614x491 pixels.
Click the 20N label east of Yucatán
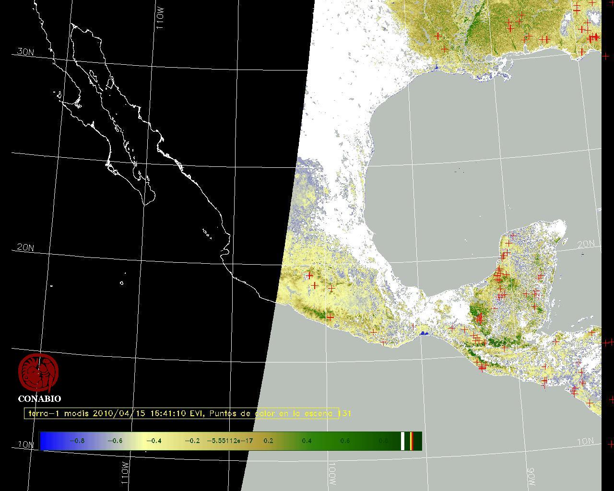pyautogui.click(x=586, y=244)
